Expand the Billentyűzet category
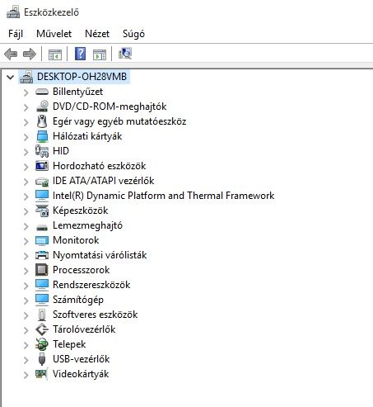This screenshot has height=407, width=373. (x=26, y=92)
